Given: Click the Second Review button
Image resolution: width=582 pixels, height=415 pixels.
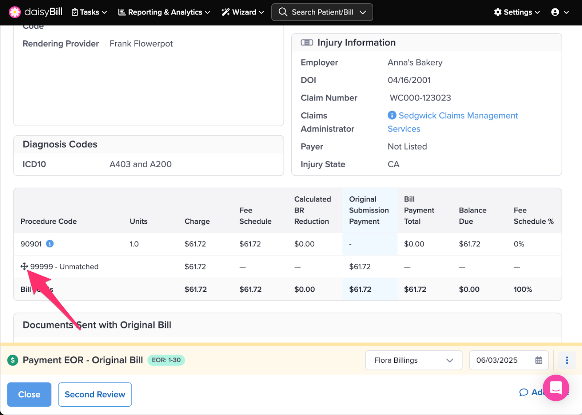Looking at the screenshot, I should tap(95, 394).
